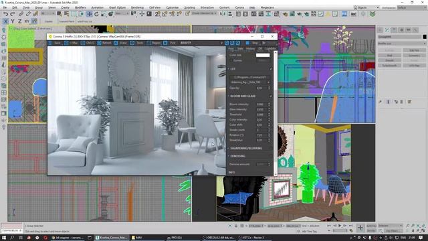Click Region in Corona frame buffer toolbar
Screen dimensions: 428x241
pos(154,43)
